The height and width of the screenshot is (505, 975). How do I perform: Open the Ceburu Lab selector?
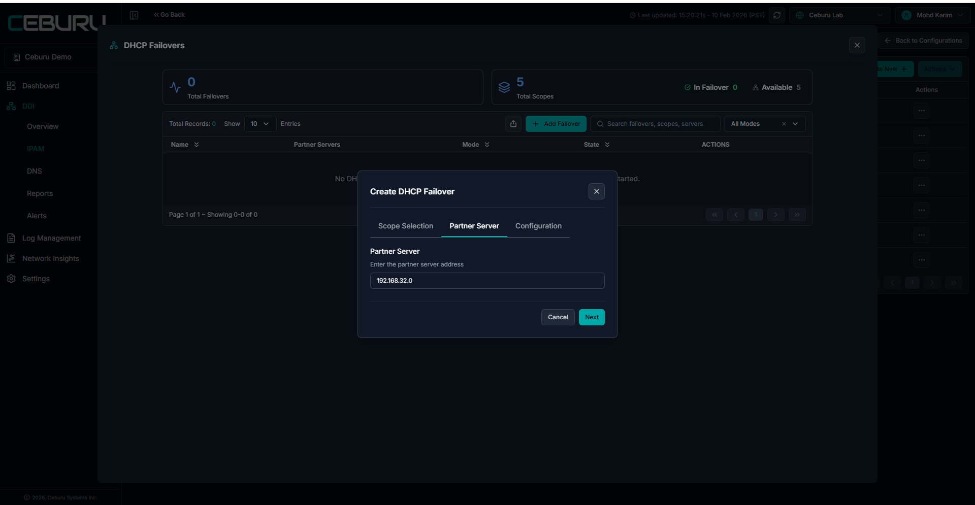click(839, 15)
